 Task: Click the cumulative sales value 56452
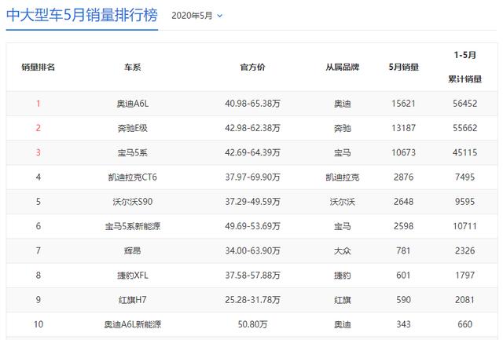pyautogui.click(x=464, y=104)
